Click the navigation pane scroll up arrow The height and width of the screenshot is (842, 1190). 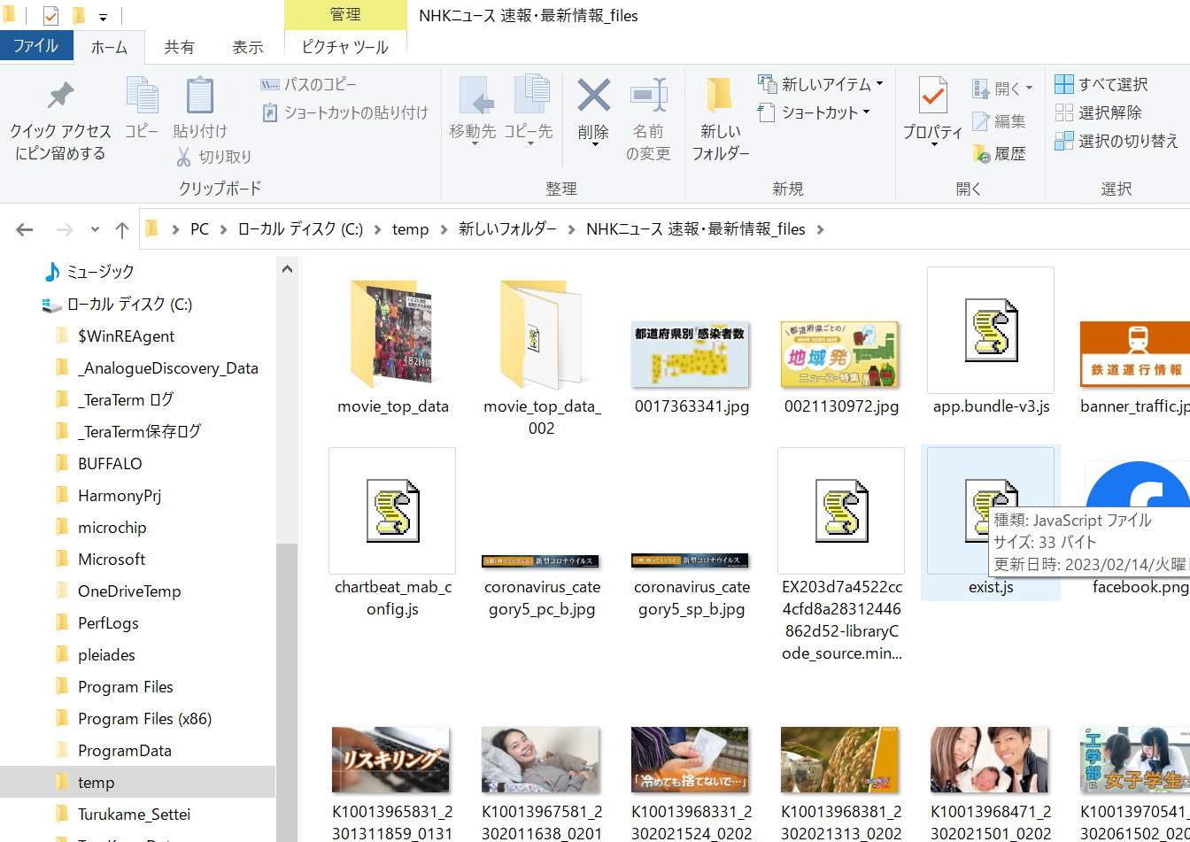click(287, 269)
